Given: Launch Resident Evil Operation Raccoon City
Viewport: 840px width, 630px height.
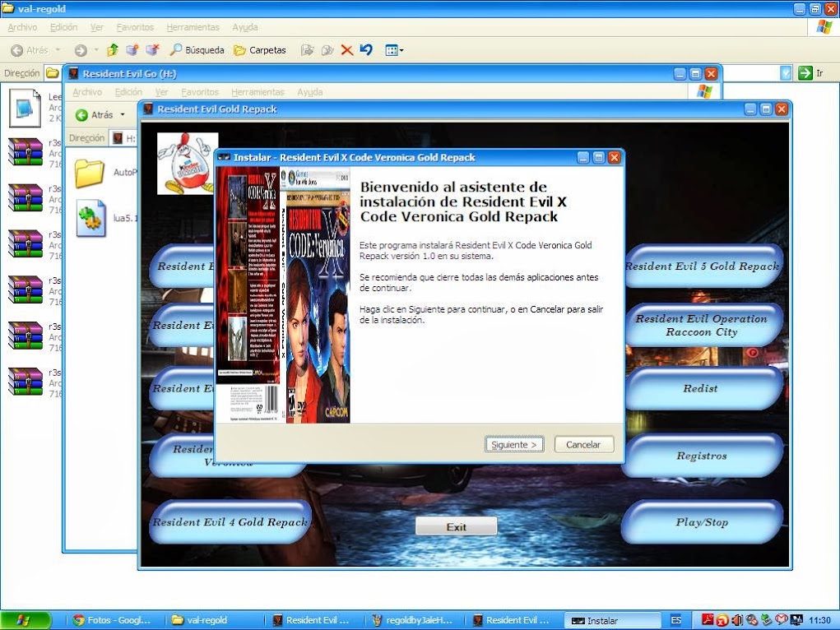Looking at the screenshot, I should point(702,325).
